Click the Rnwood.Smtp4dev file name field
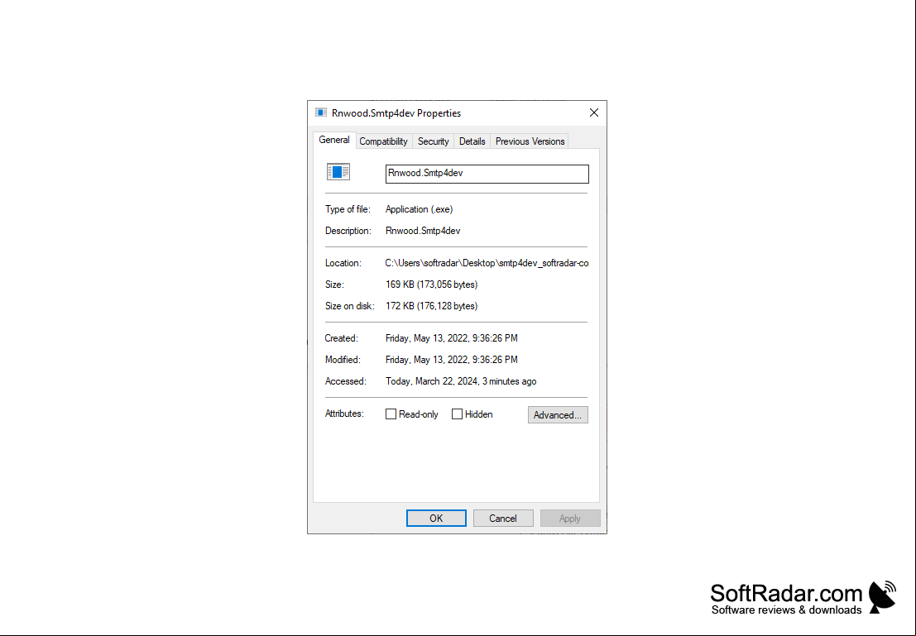Screen dimensions: 916x636 coord(487,174)
